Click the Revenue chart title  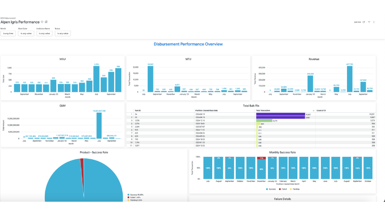point(314,59)
